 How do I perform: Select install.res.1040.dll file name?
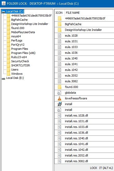pyautogui.click(x=76, y=138)
